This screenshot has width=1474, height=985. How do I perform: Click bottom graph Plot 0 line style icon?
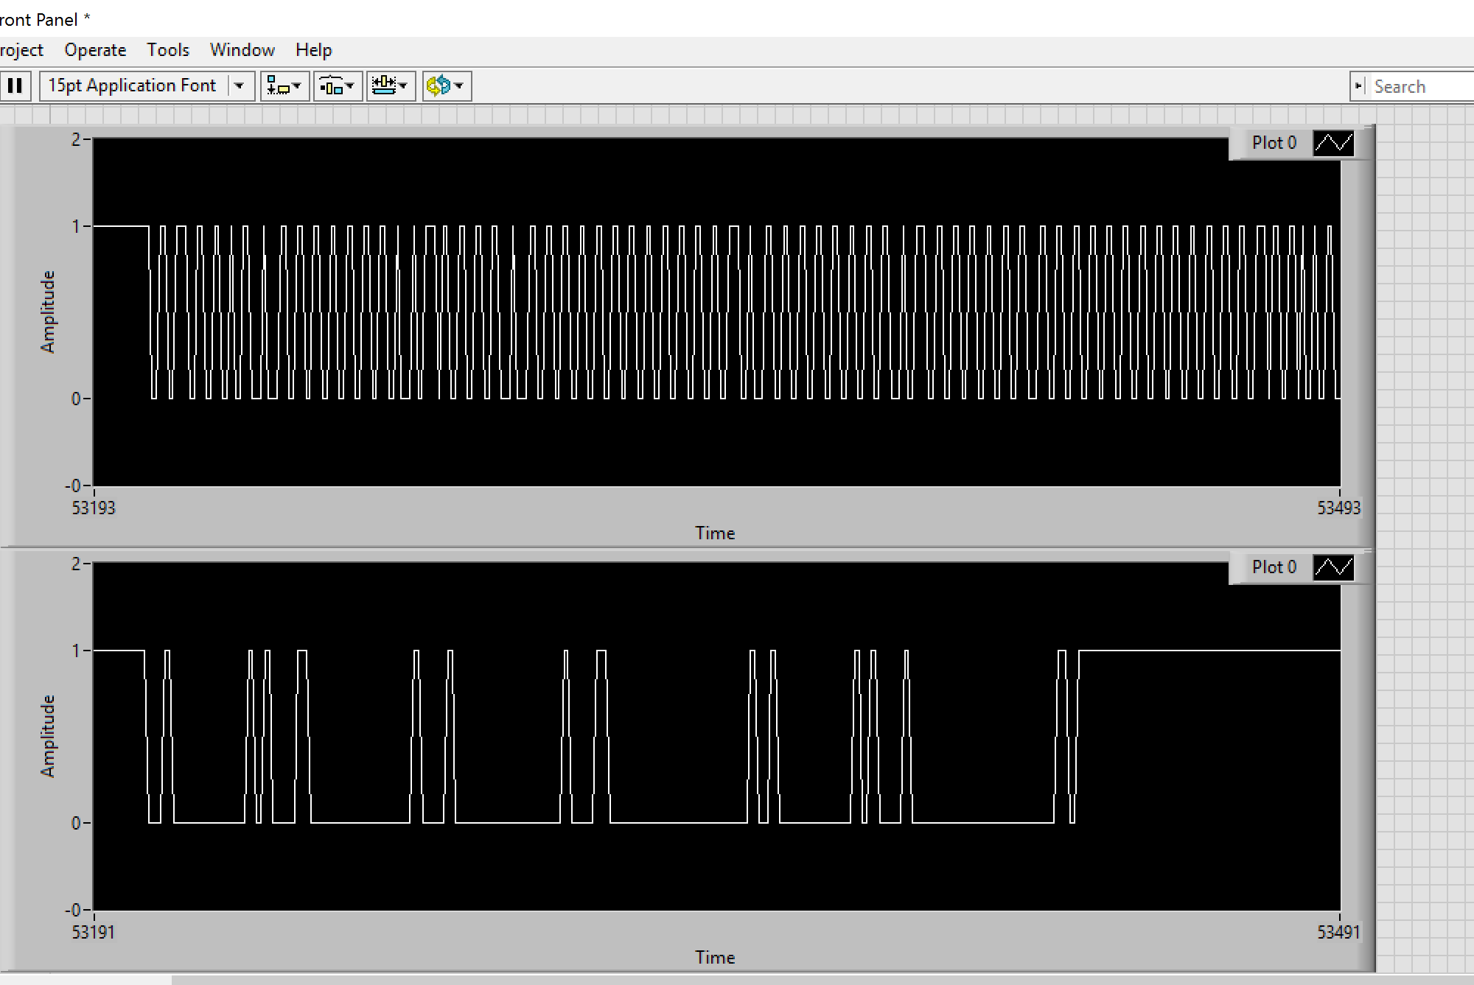pyautogui.click(x=1333, y=567)
